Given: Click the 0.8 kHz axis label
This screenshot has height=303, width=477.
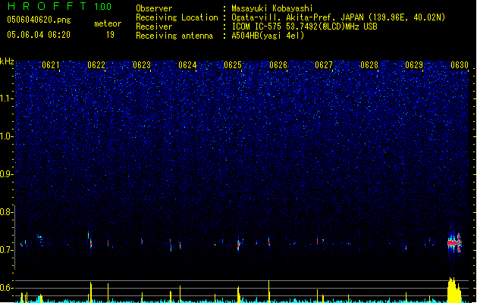Looking at the screenshot, I should pos(7,212).
